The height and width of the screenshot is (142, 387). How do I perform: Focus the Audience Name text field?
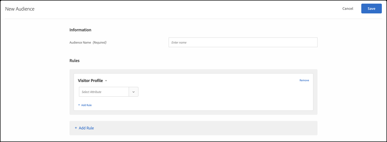243,42
